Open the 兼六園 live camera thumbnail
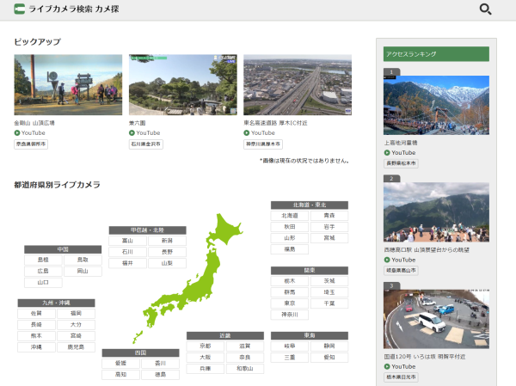 click(182, 85)
